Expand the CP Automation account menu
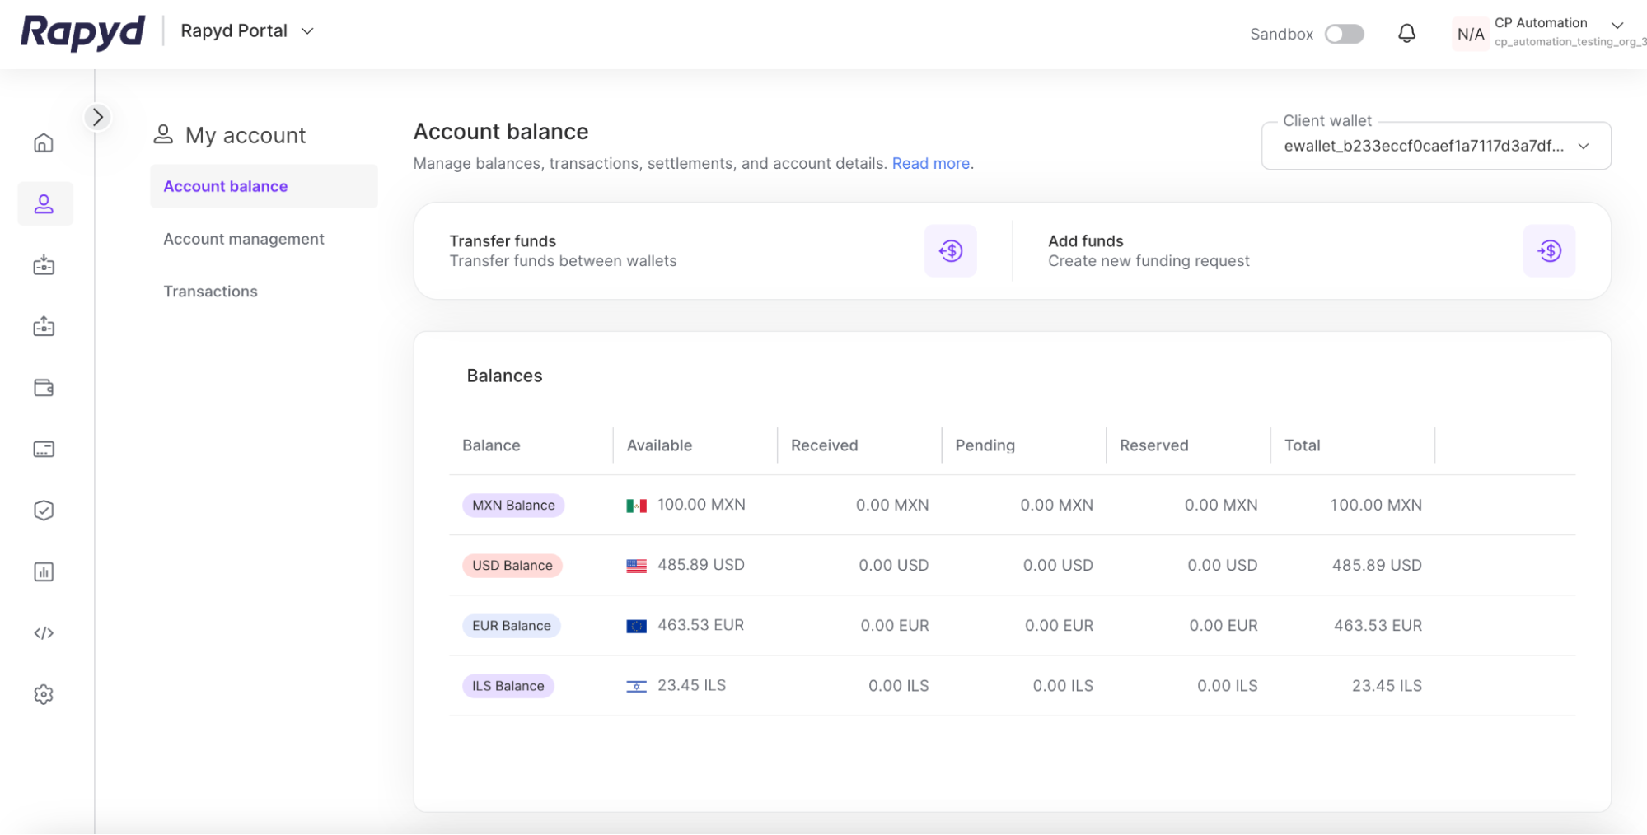Viewport: 1647px width, 835px height. (1617, 25)
